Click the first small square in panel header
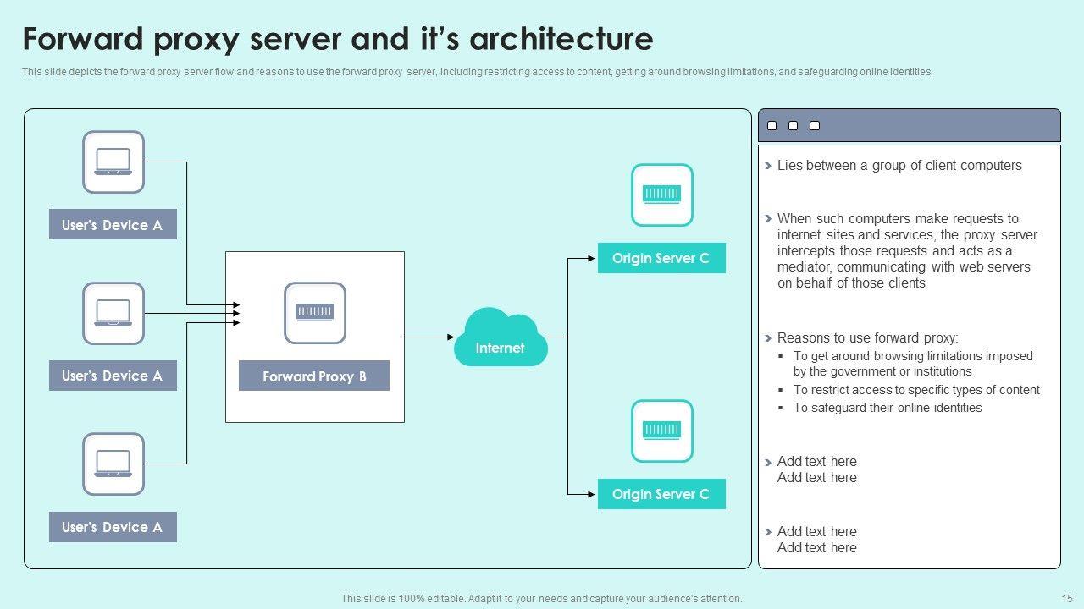The image size is (1084, 609). pyautogui.click(x=772, y=126)
